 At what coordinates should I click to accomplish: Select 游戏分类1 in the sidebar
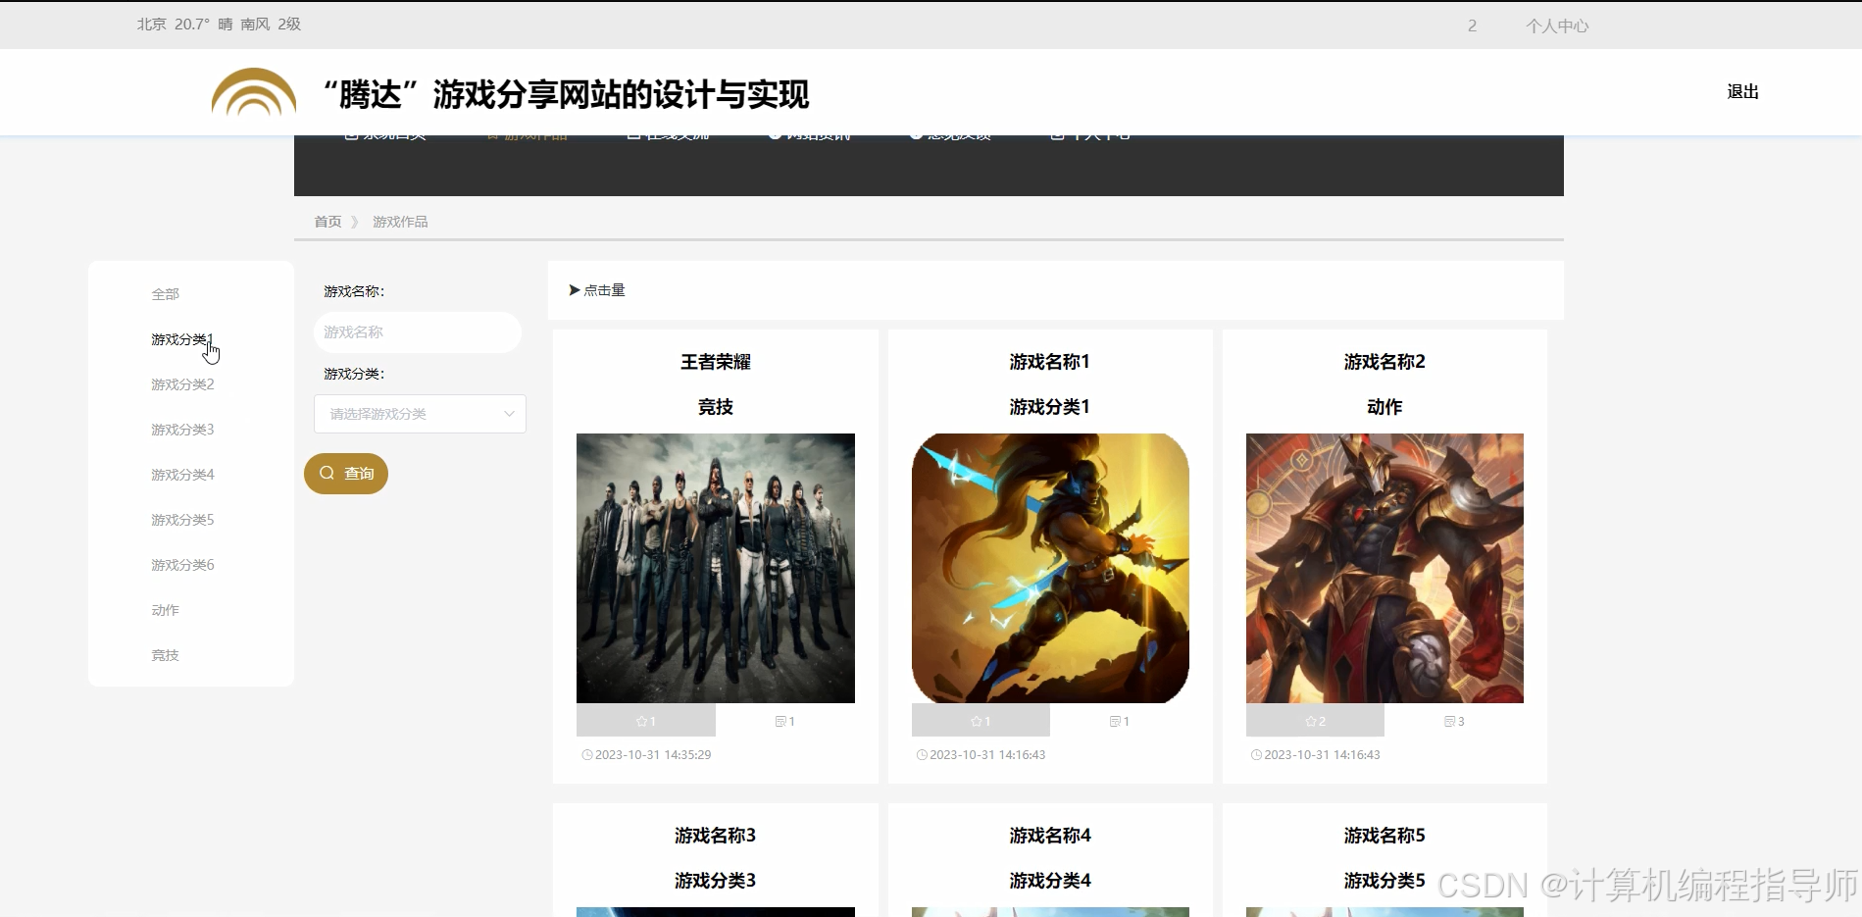click(x=182, y=339)
